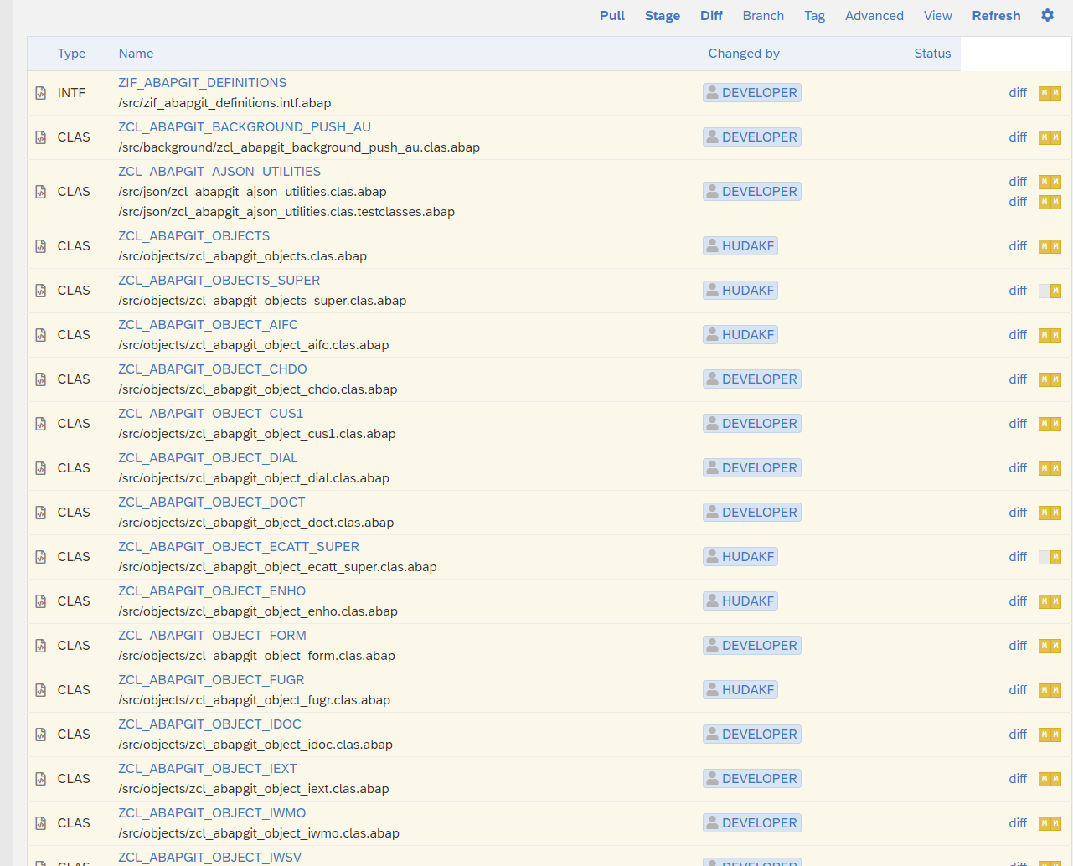Click the person icon on DEVELOPER badge for ZCL_ABAPGIT_OBJECT_CHDO

714,379
